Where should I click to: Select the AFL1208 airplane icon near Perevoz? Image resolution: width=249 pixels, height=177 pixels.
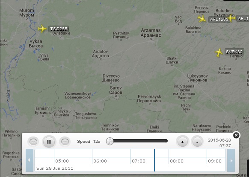[x=202, y=18]
